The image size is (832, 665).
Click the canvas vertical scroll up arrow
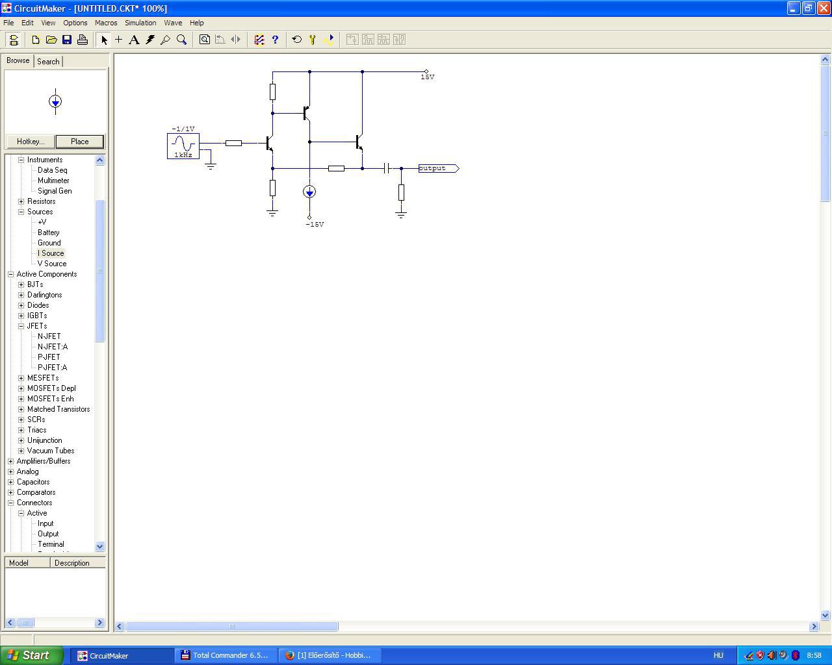(x=825, y=59)
